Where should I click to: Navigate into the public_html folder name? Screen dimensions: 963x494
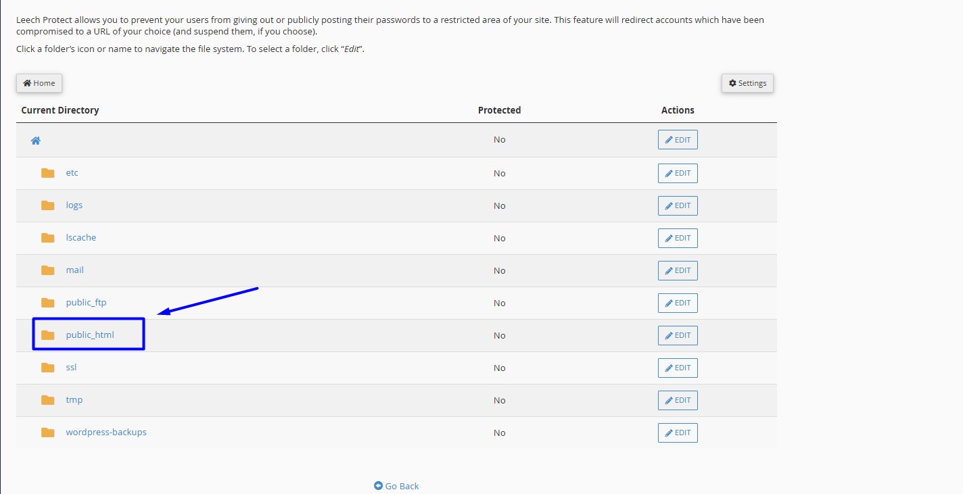90,335
